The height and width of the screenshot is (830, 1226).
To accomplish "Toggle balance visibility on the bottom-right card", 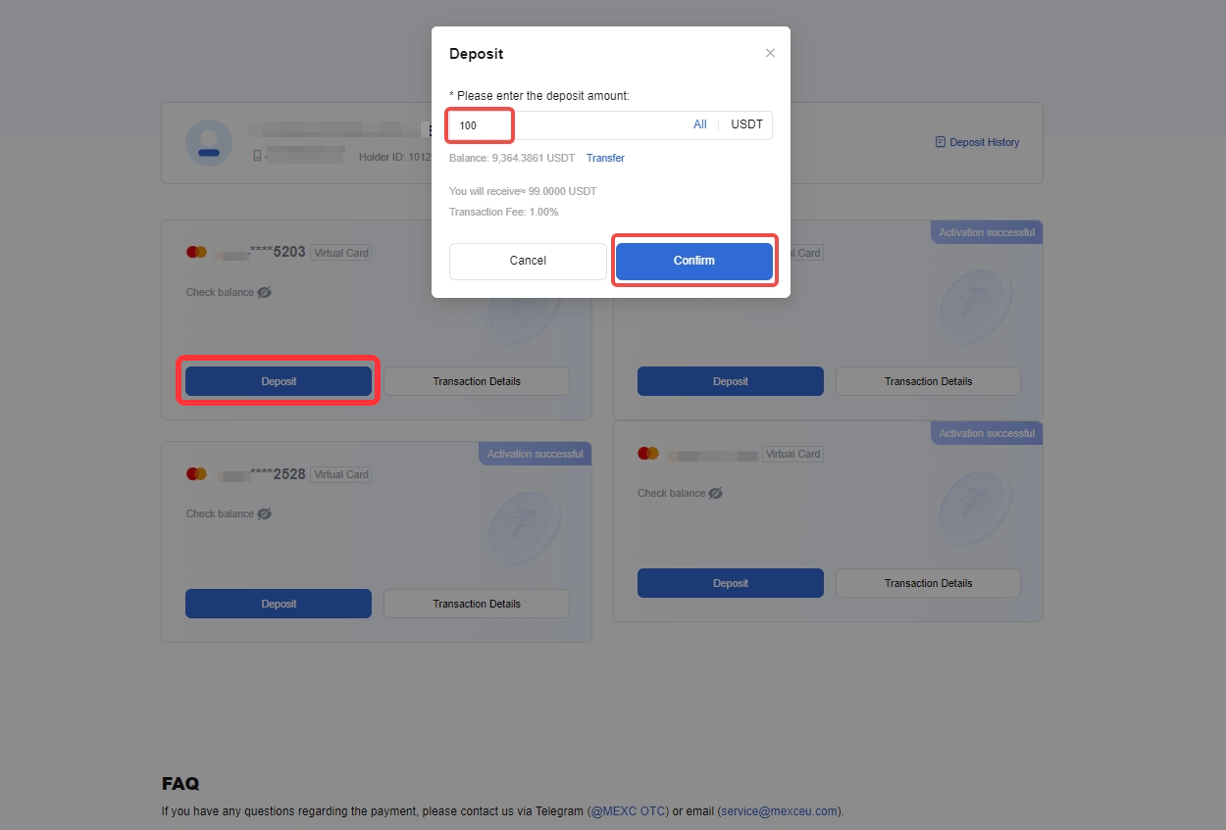I will coord(715,493).
